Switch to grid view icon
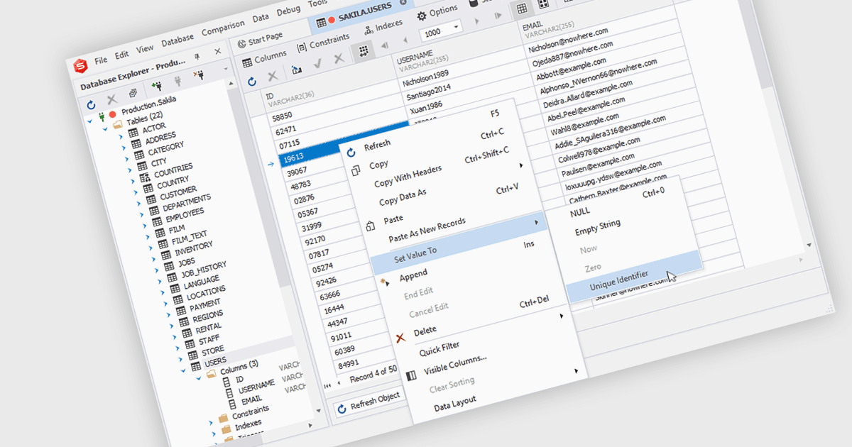Viewport: 852px width, 447px height. tap(522, 8)
